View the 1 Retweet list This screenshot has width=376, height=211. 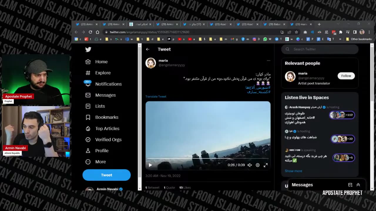(x=152, y=188)
